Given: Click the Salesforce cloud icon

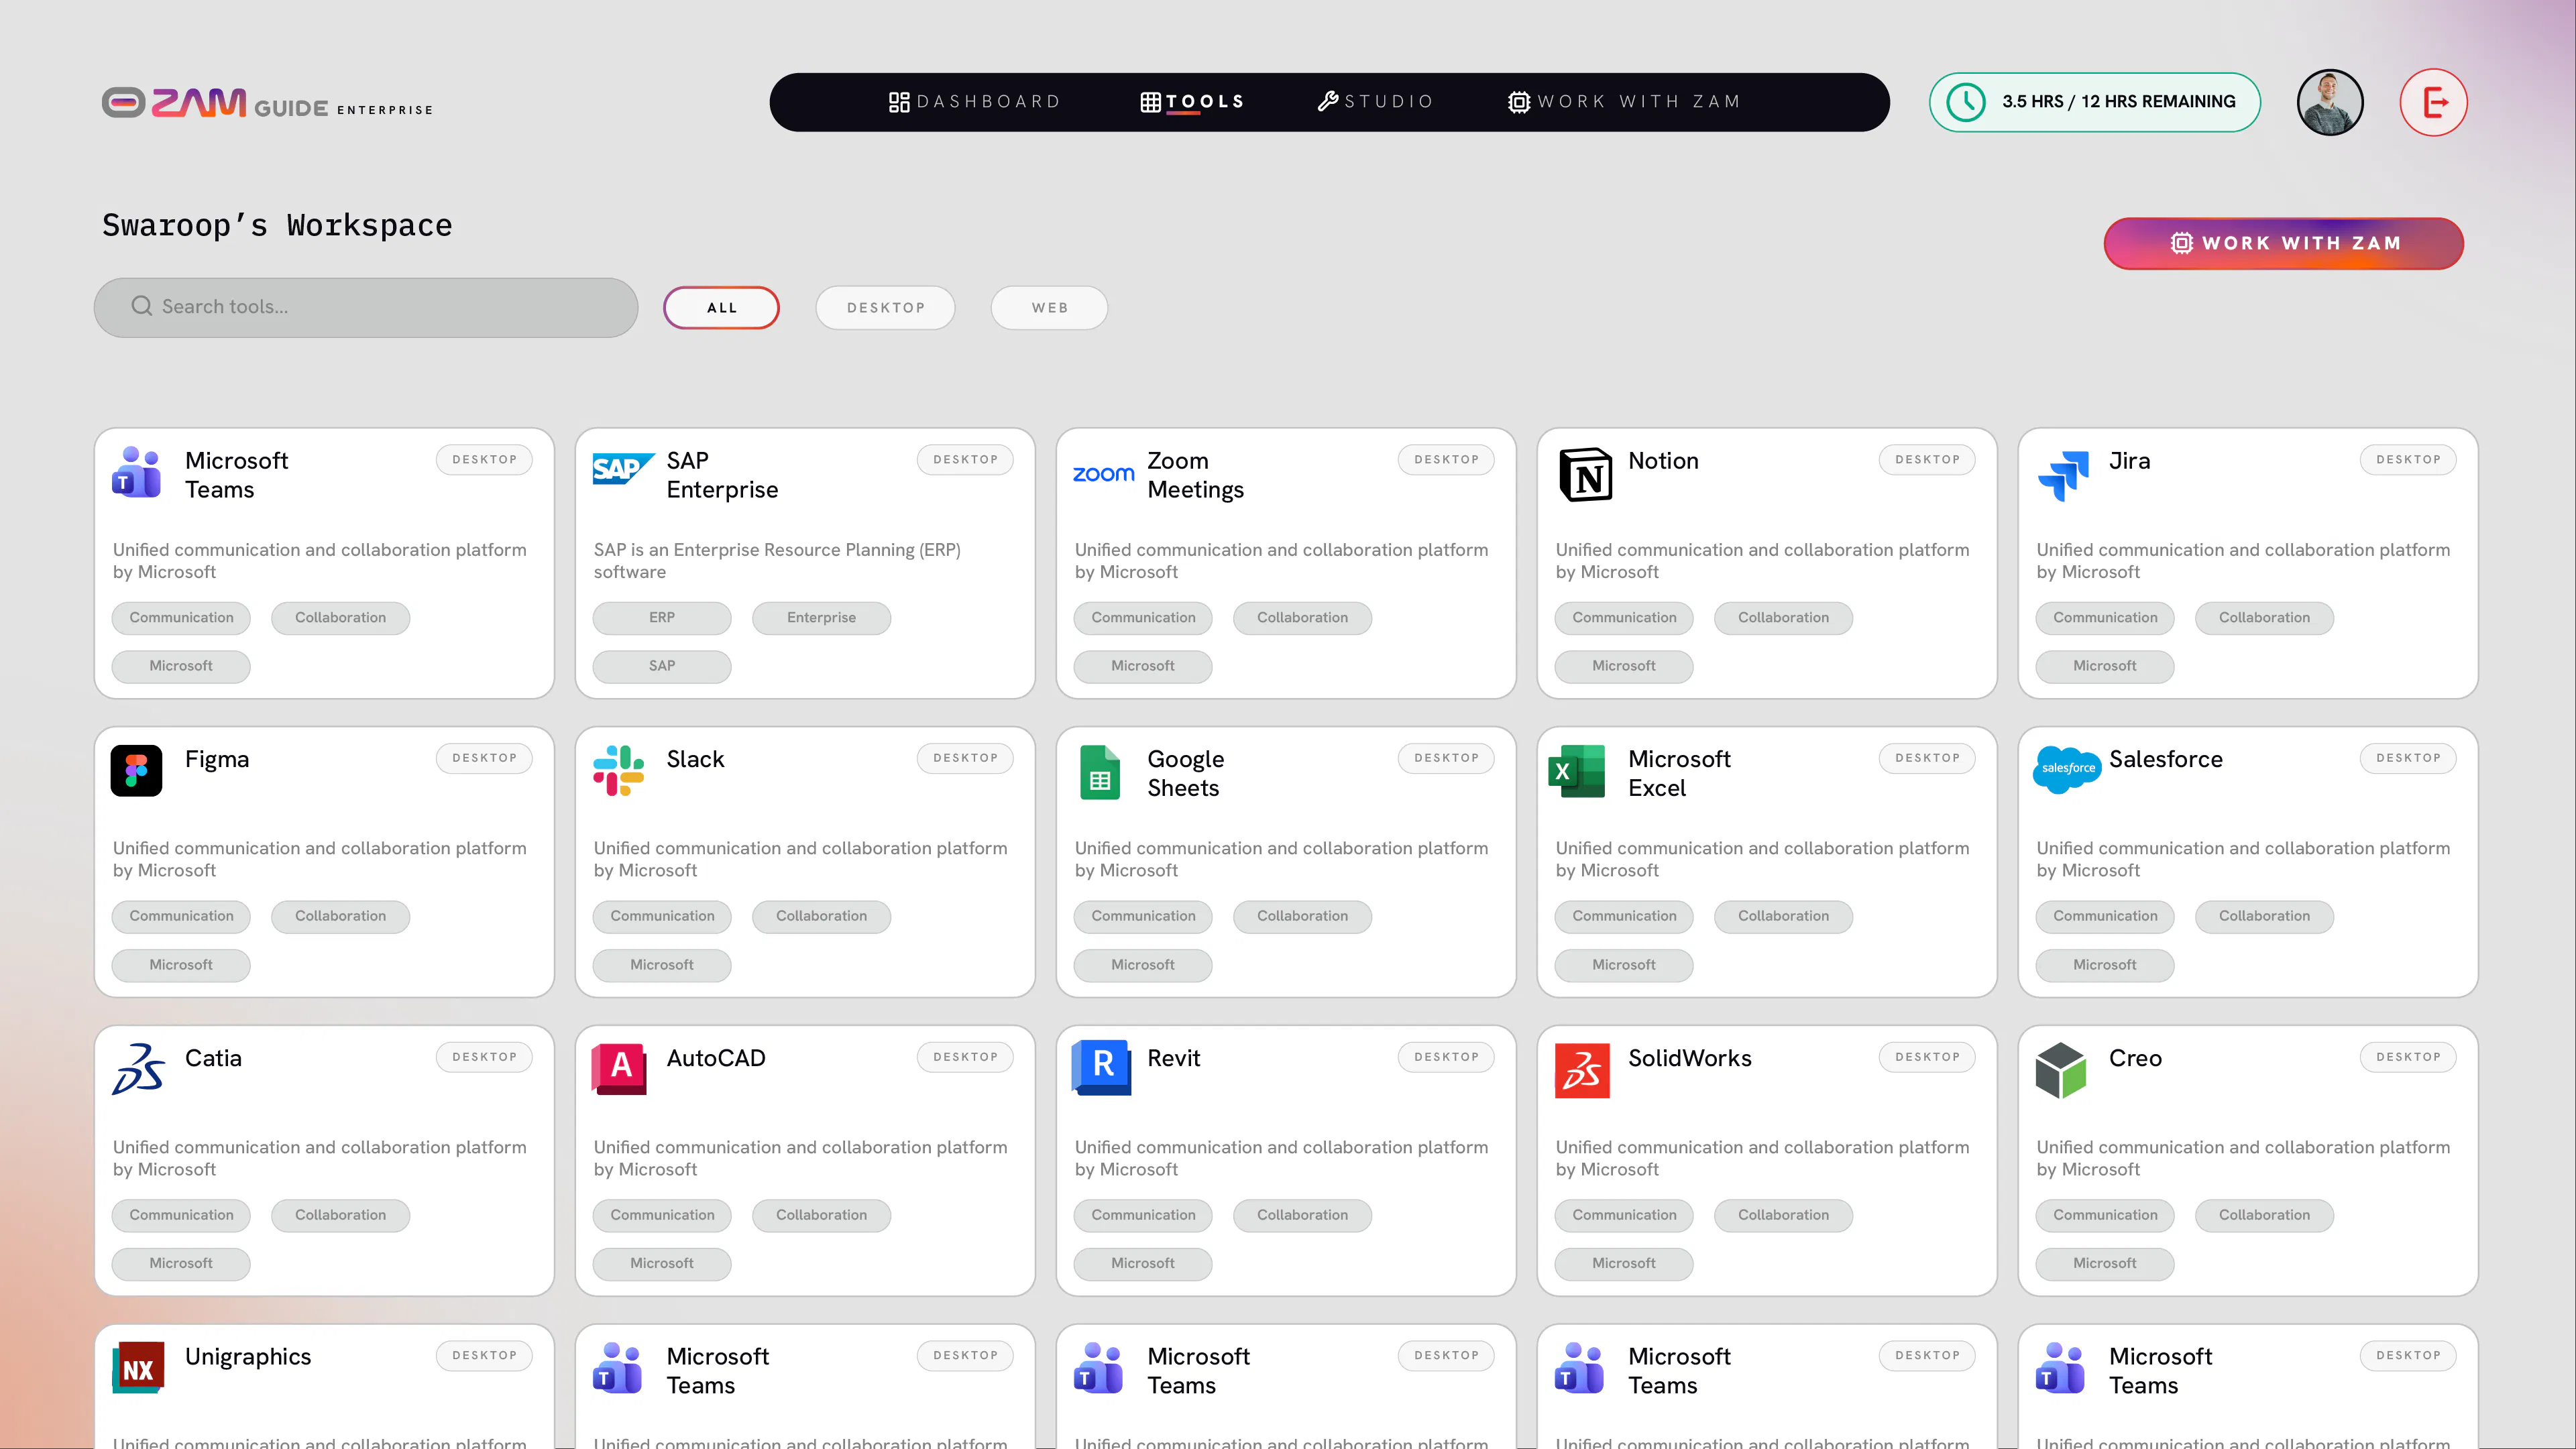Looking at the screenshot, I should coord(2067,769).
